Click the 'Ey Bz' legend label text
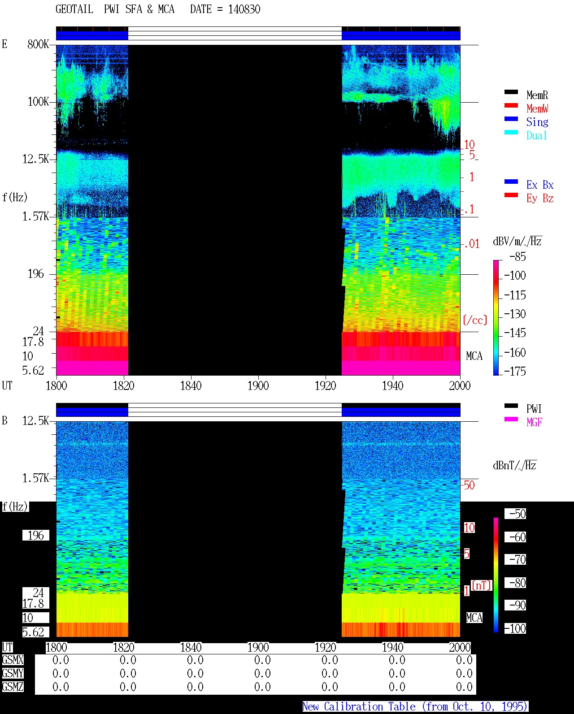The image size is (574, 714). [x=540, y=198]
